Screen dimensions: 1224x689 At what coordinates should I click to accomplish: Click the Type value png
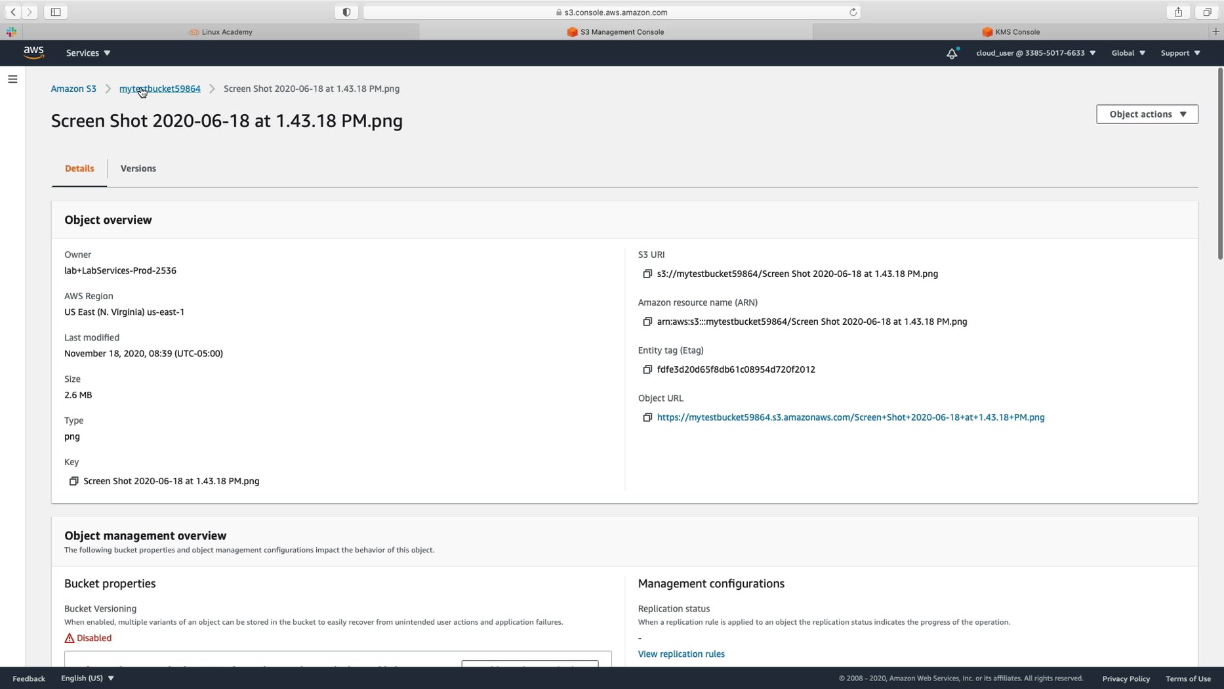tap(72, 436)
